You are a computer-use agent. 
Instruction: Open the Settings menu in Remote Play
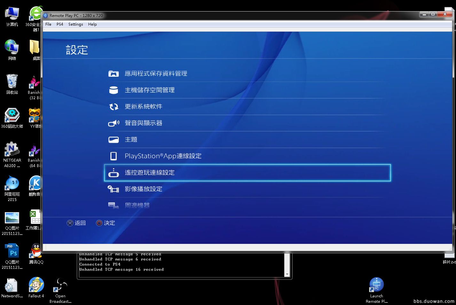75,24
